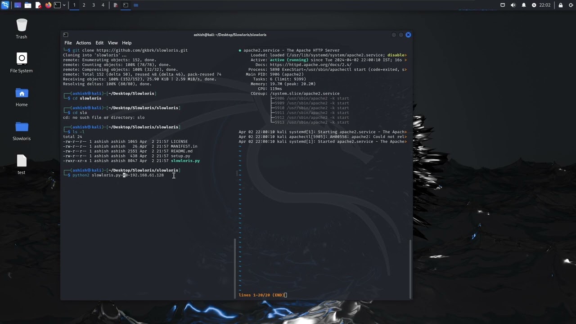The image size is (576, 324).
Task: Select the text editor window in taskbar
Action: click(116, 5)
